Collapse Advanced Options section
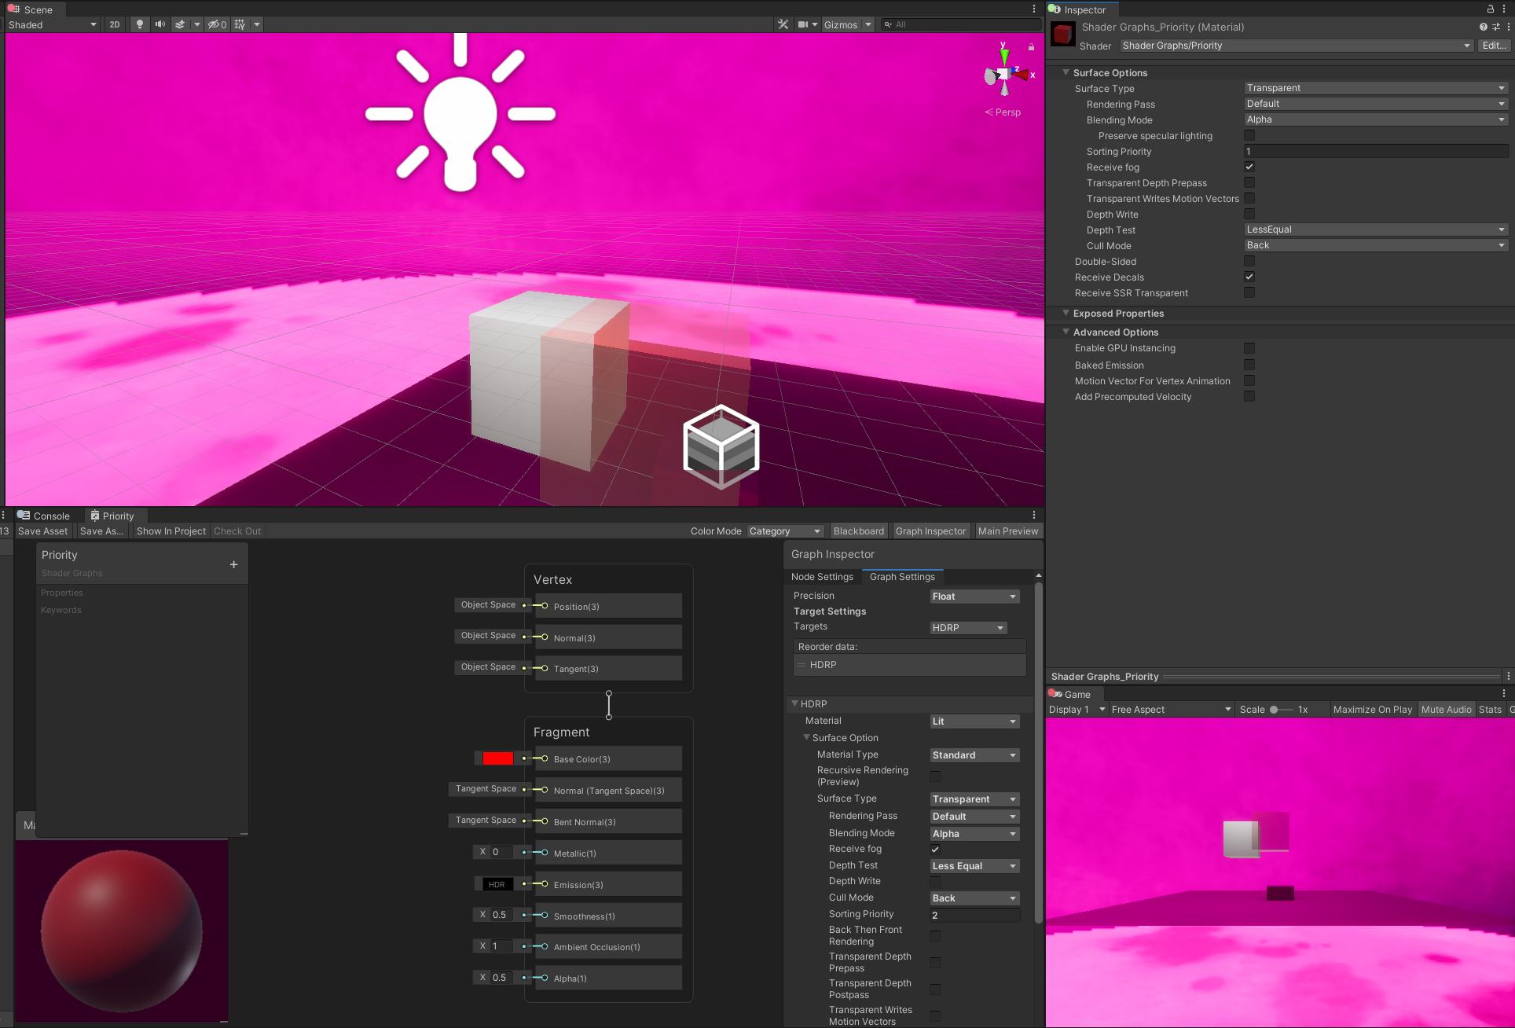1515x1028 pixels. click(1066, 332)
